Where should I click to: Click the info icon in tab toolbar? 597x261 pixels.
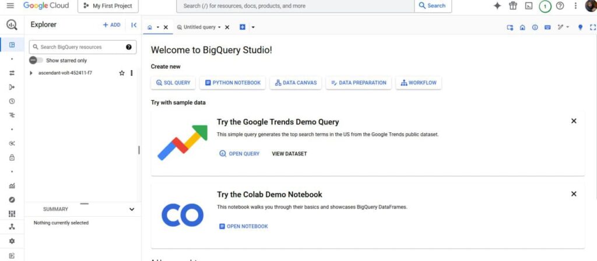tap(535, 27)
